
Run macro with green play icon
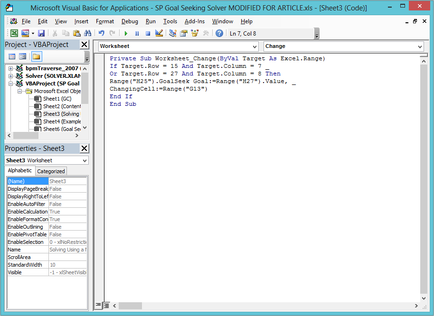pyautogui.click(x=126, y=34)
